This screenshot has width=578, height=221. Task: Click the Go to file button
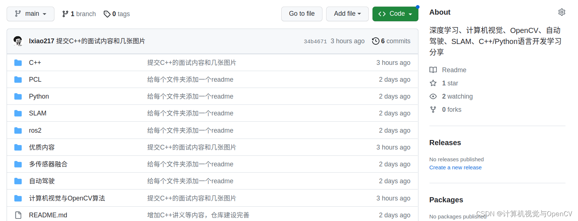coord(302,14)
